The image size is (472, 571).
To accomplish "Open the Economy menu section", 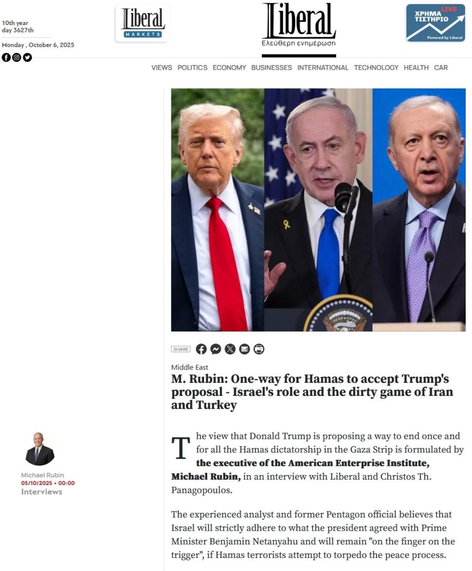I will [230, 68].
